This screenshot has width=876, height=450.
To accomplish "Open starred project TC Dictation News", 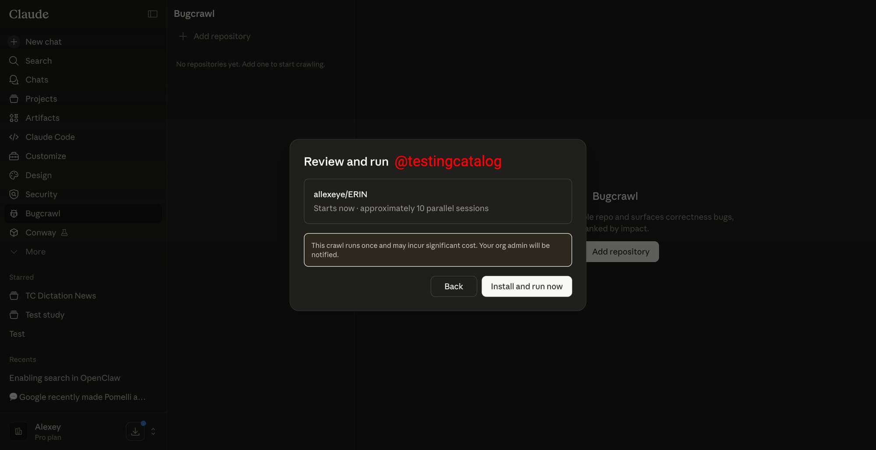I will pos(83,296).
